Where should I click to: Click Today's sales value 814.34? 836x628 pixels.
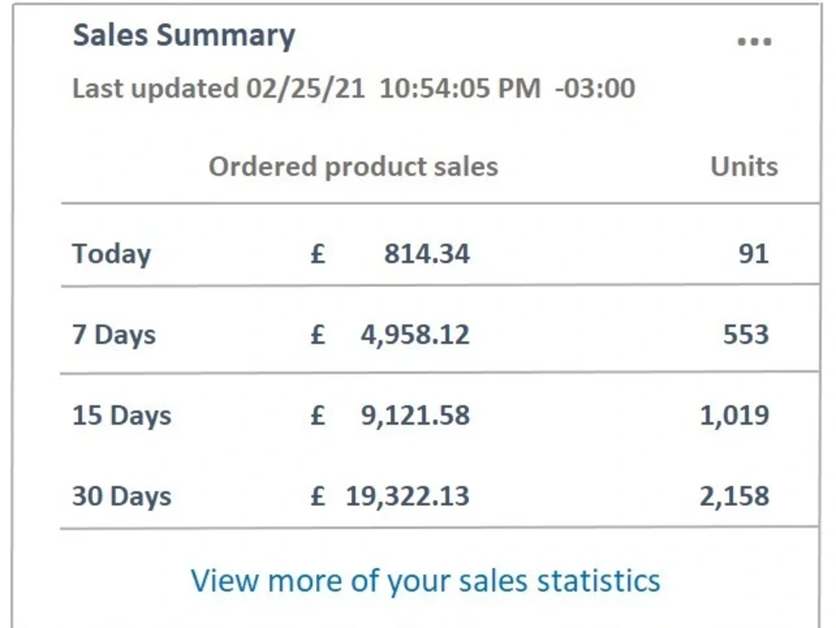[427, 253]
